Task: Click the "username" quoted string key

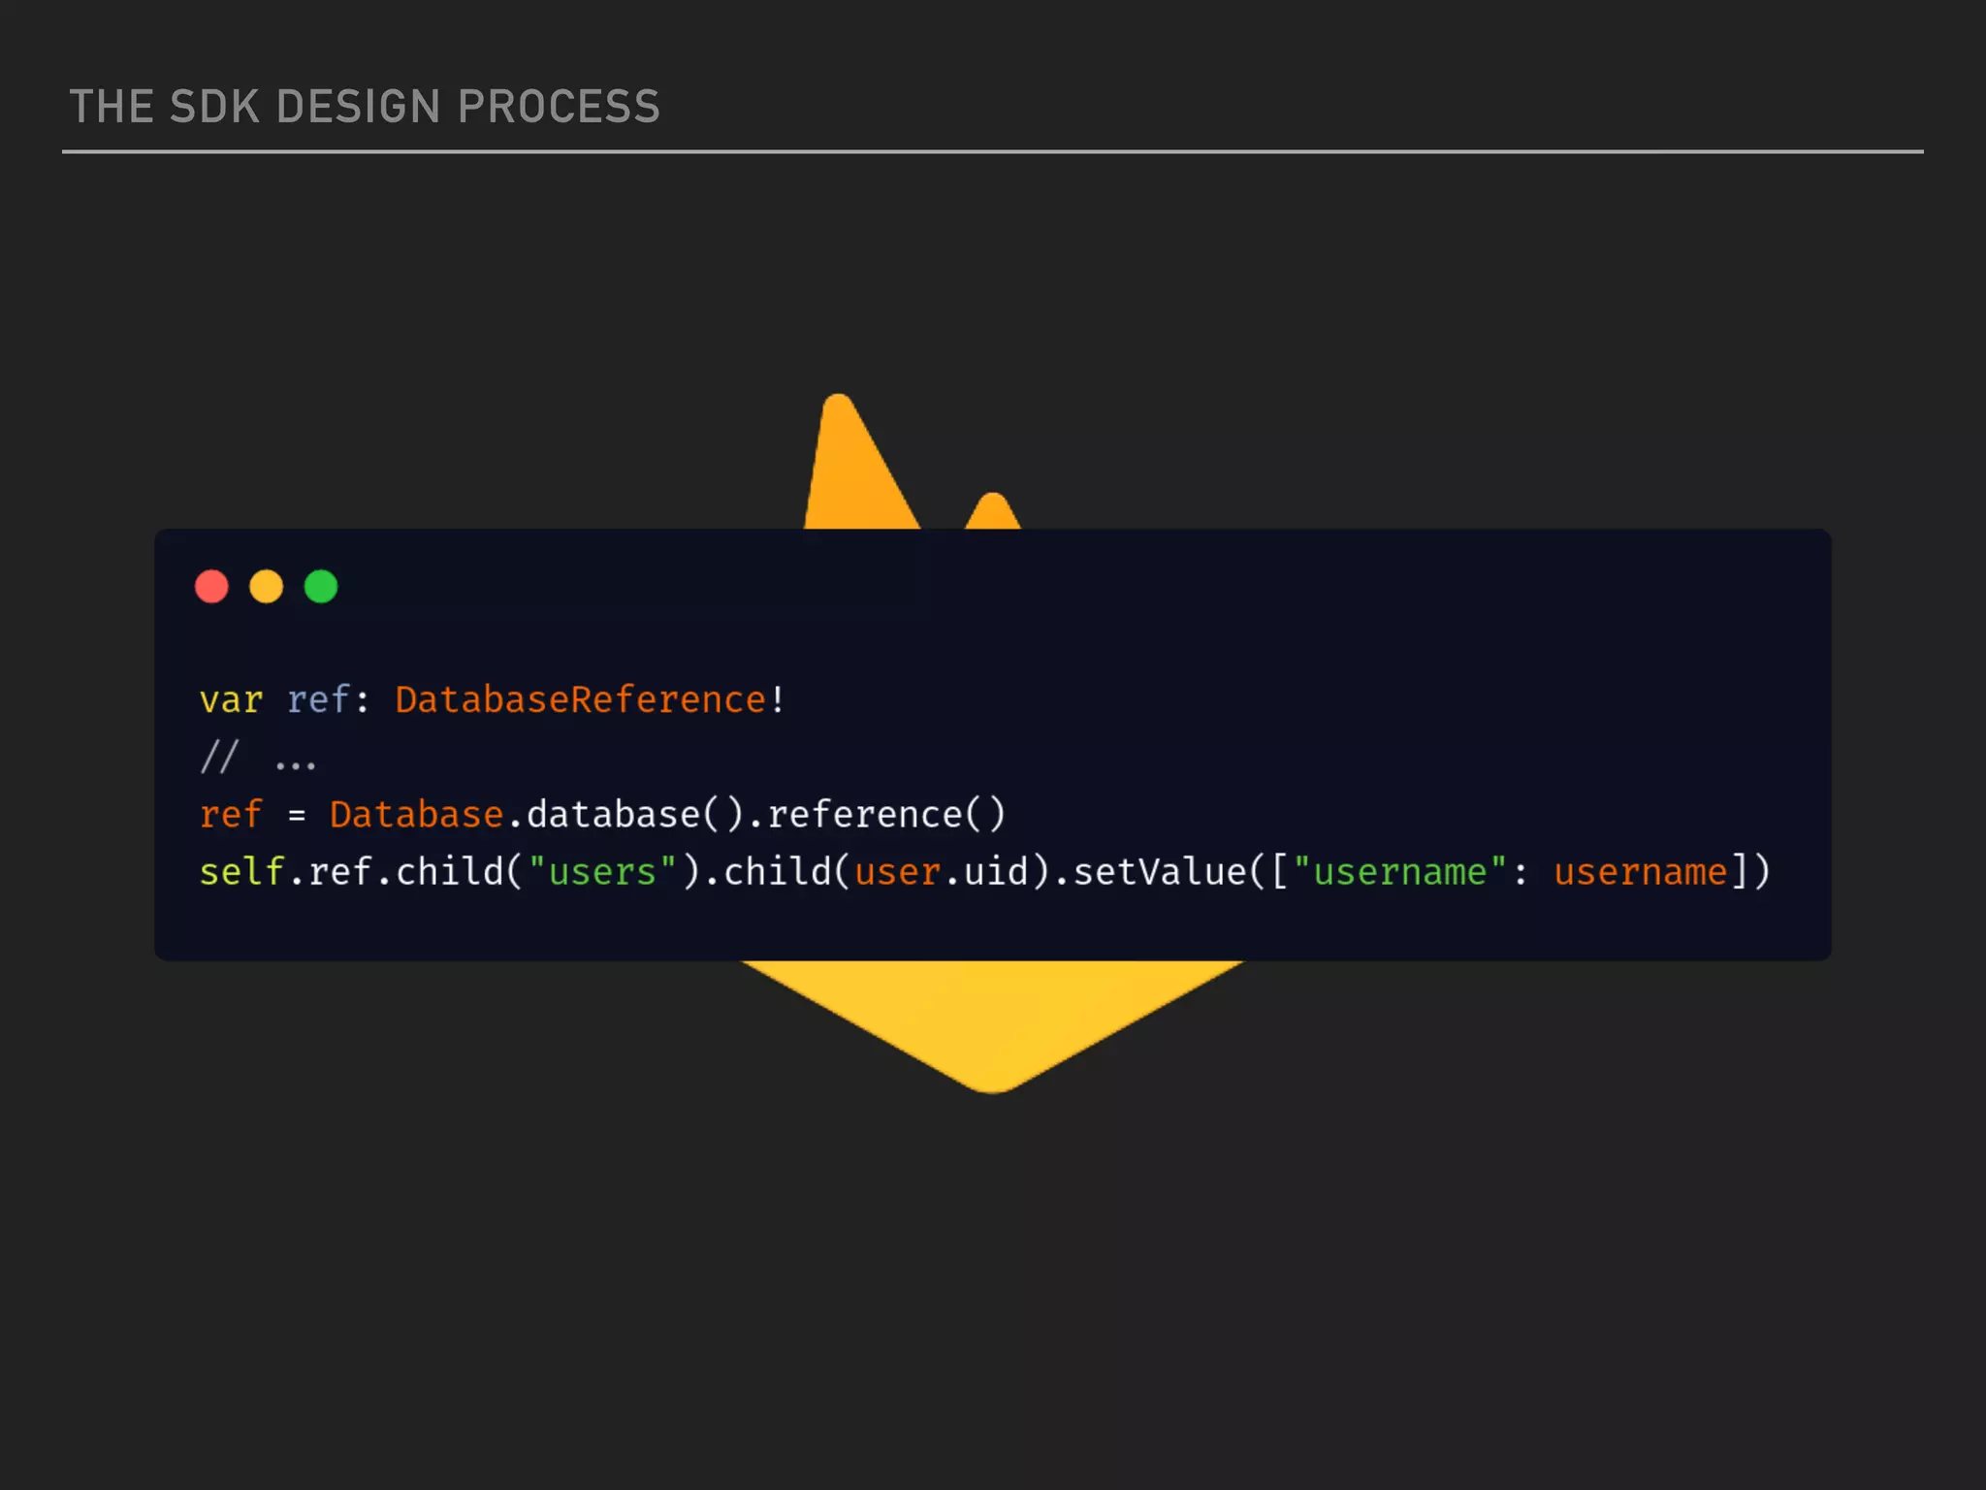Action: pyautogui.click(x=1400, y=872)
